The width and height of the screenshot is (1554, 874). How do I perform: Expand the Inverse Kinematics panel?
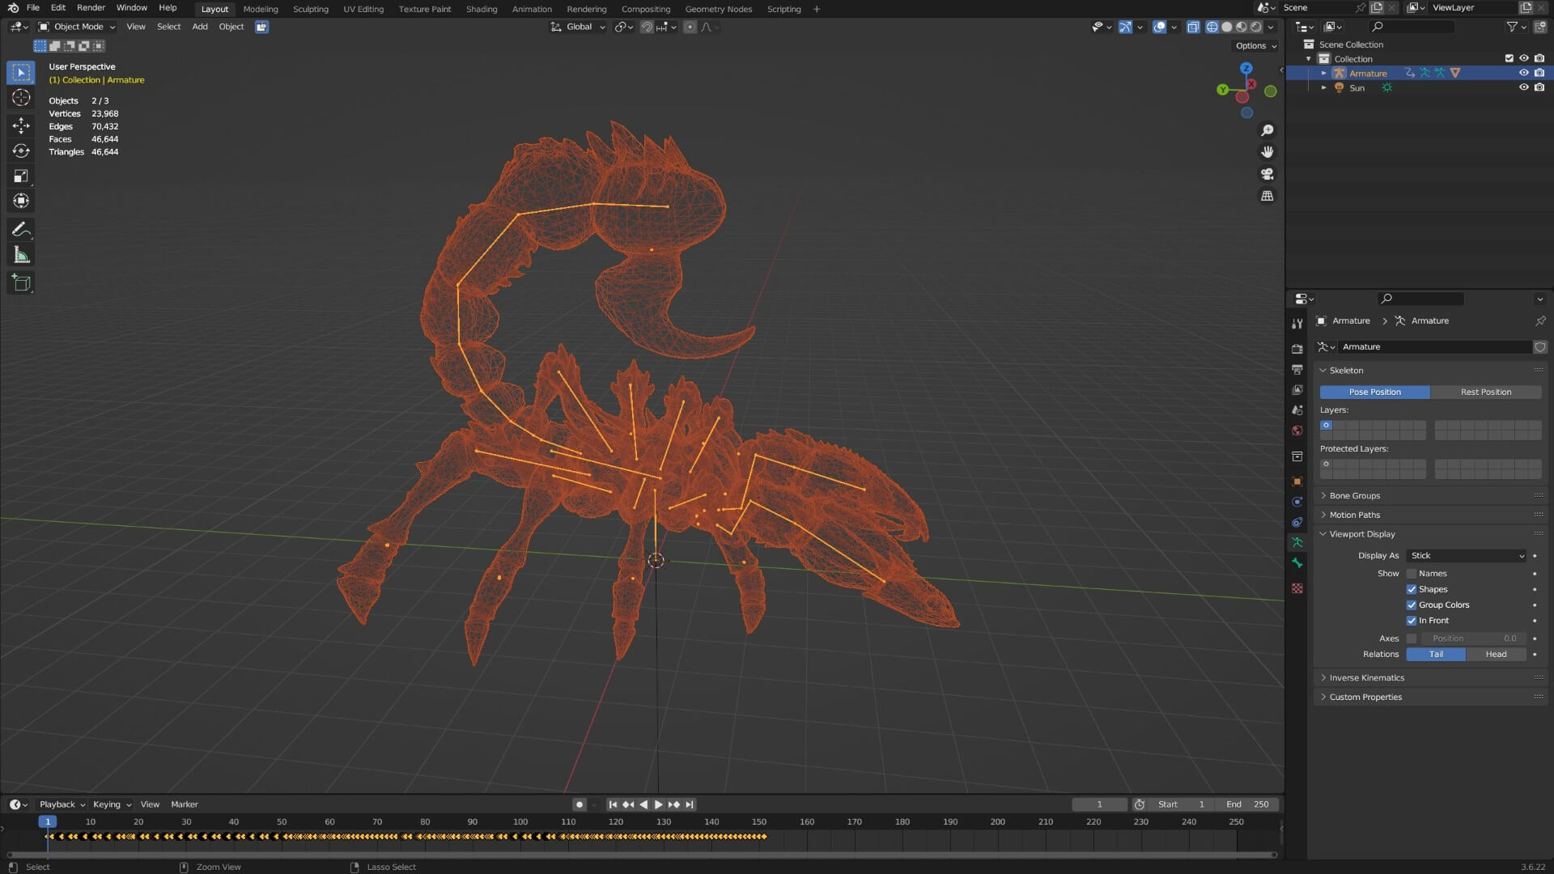[1366, 678]
